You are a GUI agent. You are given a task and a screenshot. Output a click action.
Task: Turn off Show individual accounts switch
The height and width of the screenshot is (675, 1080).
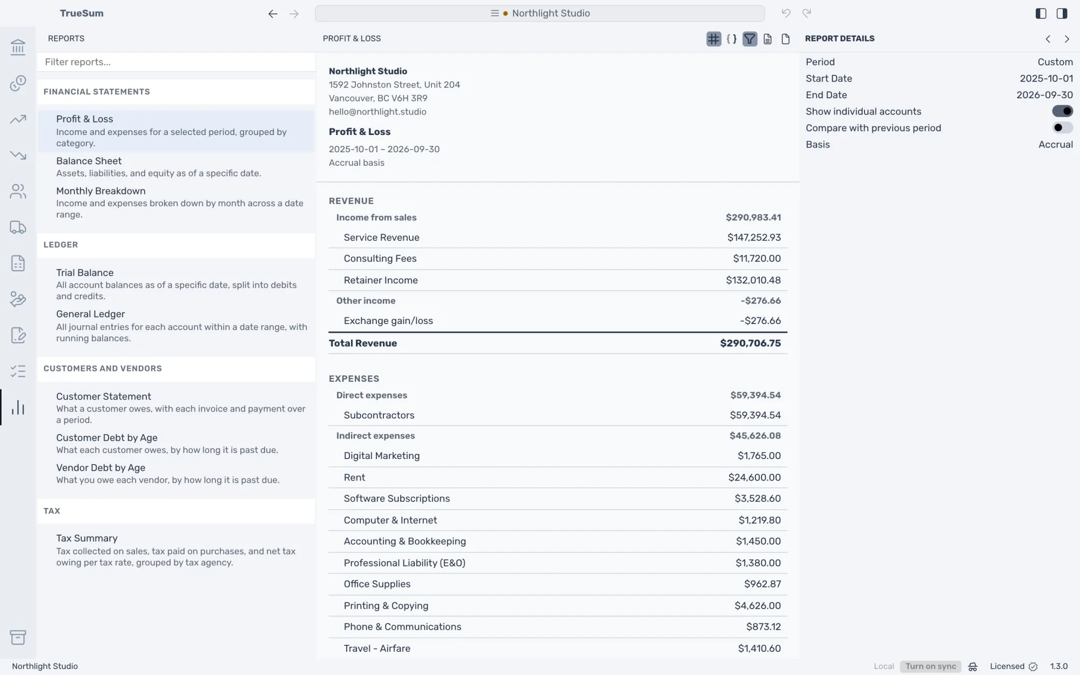click(x=1062, y=111)
